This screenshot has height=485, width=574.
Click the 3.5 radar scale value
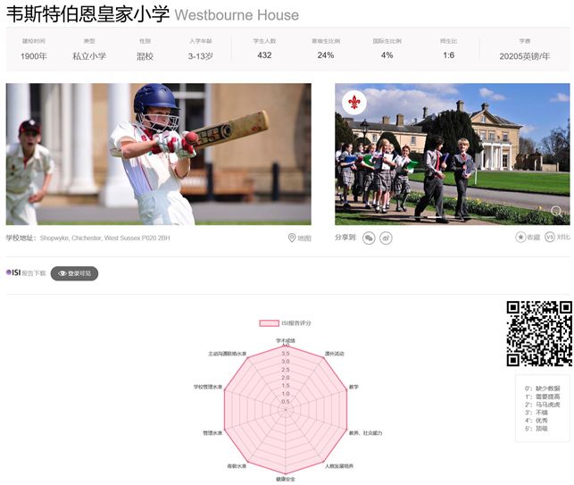tap(286, 354)
